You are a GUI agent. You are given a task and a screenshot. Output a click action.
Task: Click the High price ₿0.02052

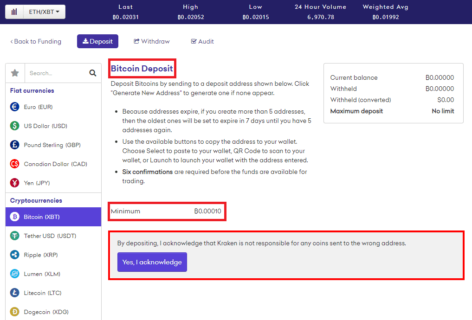[x=191, y=17]
